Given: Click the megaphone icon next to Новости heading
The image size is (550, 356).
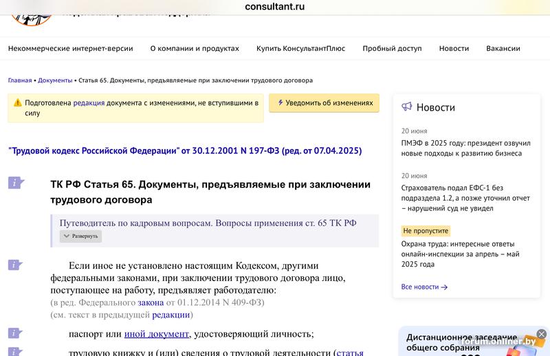Looking at the screenshot, I should [x=406, y=107].
